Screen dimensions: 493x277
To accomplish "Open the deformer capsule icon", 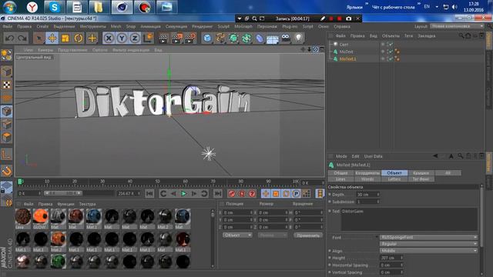I will tap(260, 38).
